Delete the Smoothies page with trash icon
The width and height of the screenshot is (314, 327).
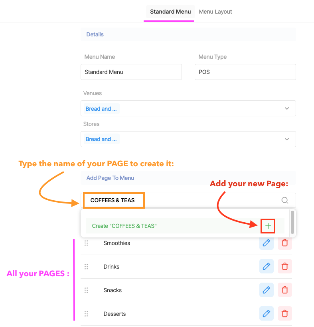pos(284,243)
